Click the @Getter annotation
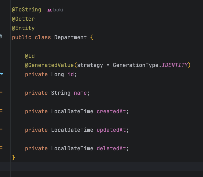This screenshot has width=203, height=177. pos(23,19)
